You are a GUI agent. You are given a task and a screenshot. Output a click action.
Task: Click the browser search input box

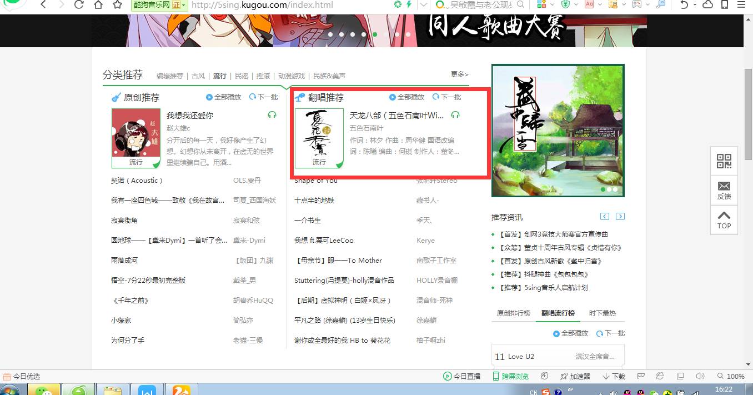coord(480,4)
